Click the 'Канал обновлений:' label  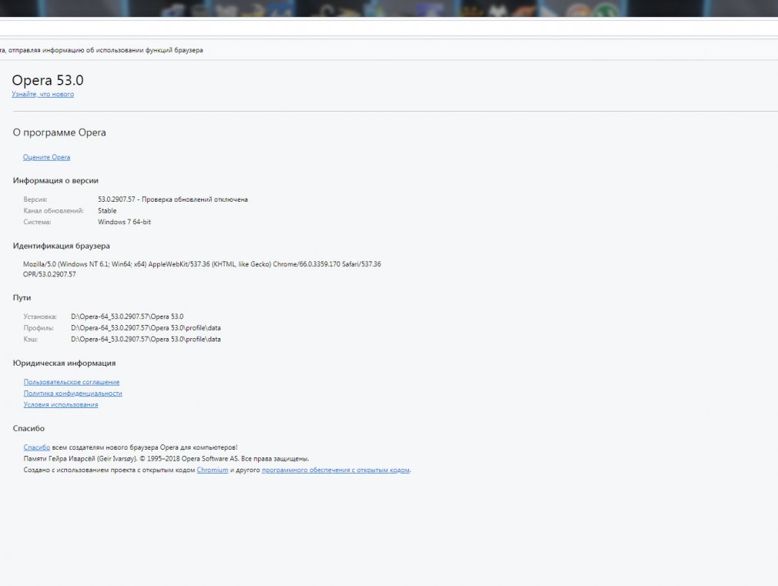point(54,211)
